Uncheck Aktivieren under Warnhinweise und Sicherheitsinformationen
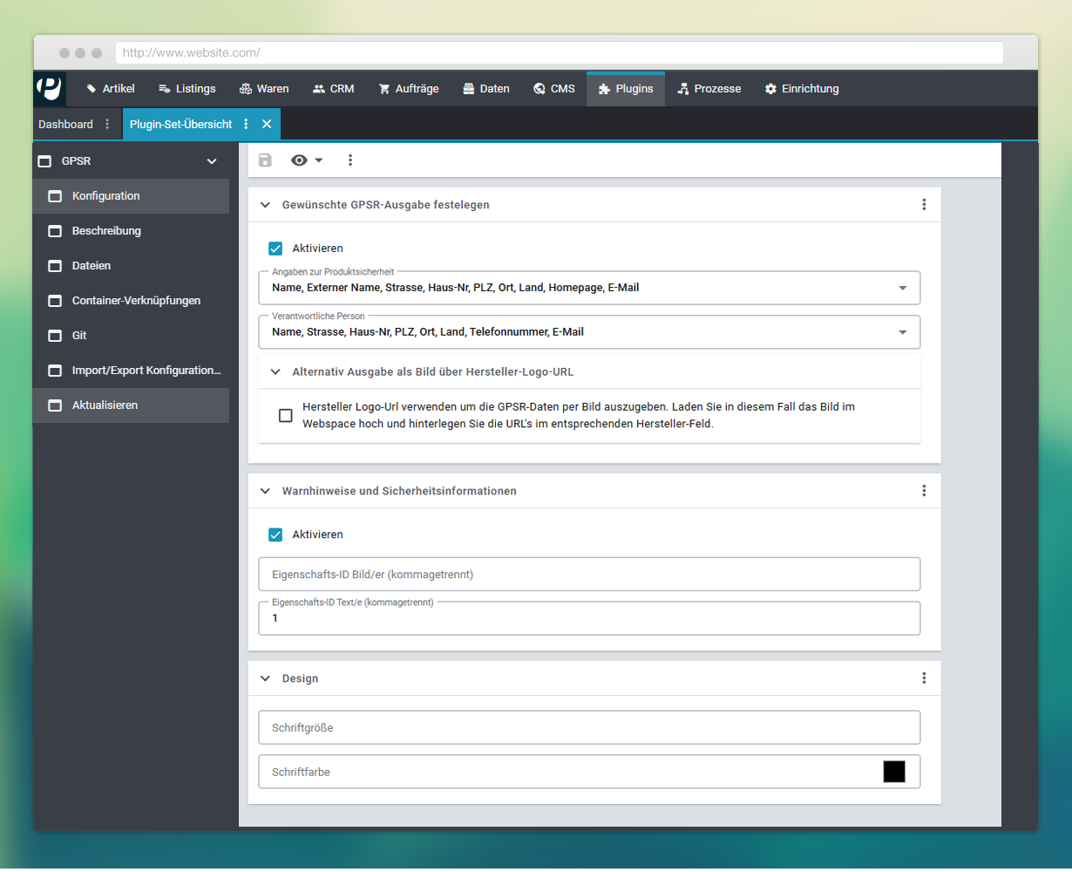The image size is (1072, 872). pos(275,535)
